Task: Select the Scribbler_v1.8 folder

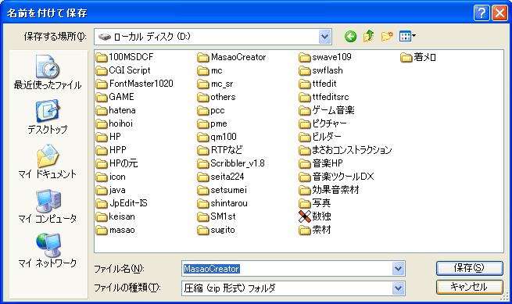Action: (231, 163)
